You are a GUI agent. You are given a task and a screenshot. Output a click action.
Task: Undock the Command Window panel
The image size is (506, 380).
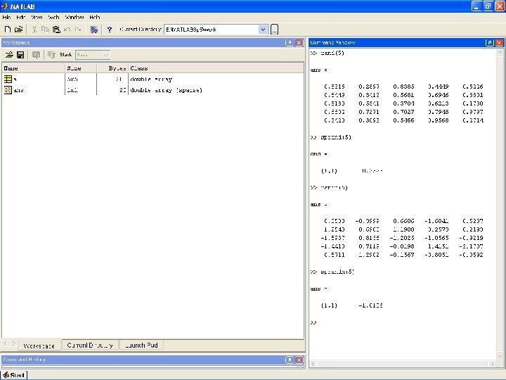(x=490, y=43)
